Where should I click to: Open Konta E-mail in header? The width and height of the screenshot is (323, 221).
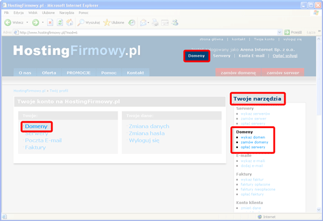tap(252, 56)
